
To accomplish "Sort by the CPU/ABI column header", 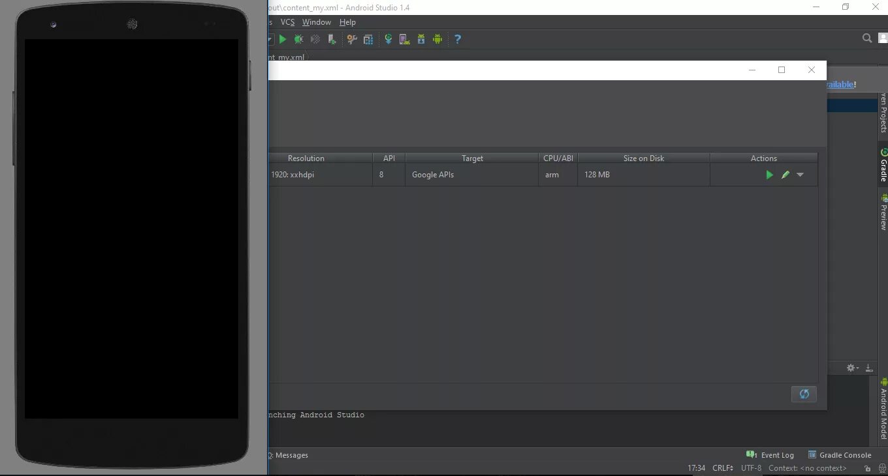I will click(x=558, y=158).
